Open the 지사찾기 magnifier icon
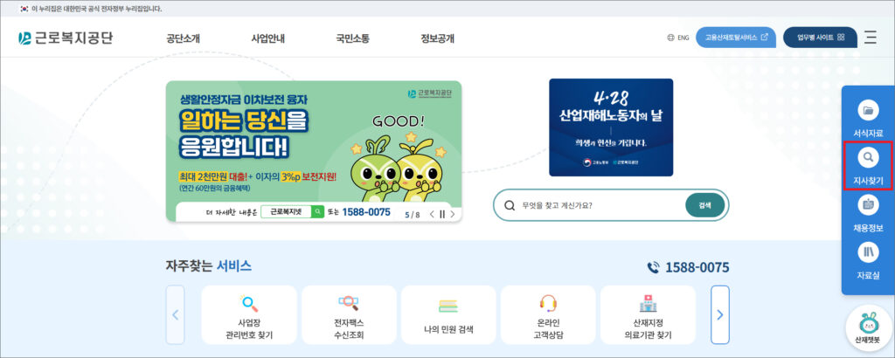The image size is (895, 358). [868, 157]
